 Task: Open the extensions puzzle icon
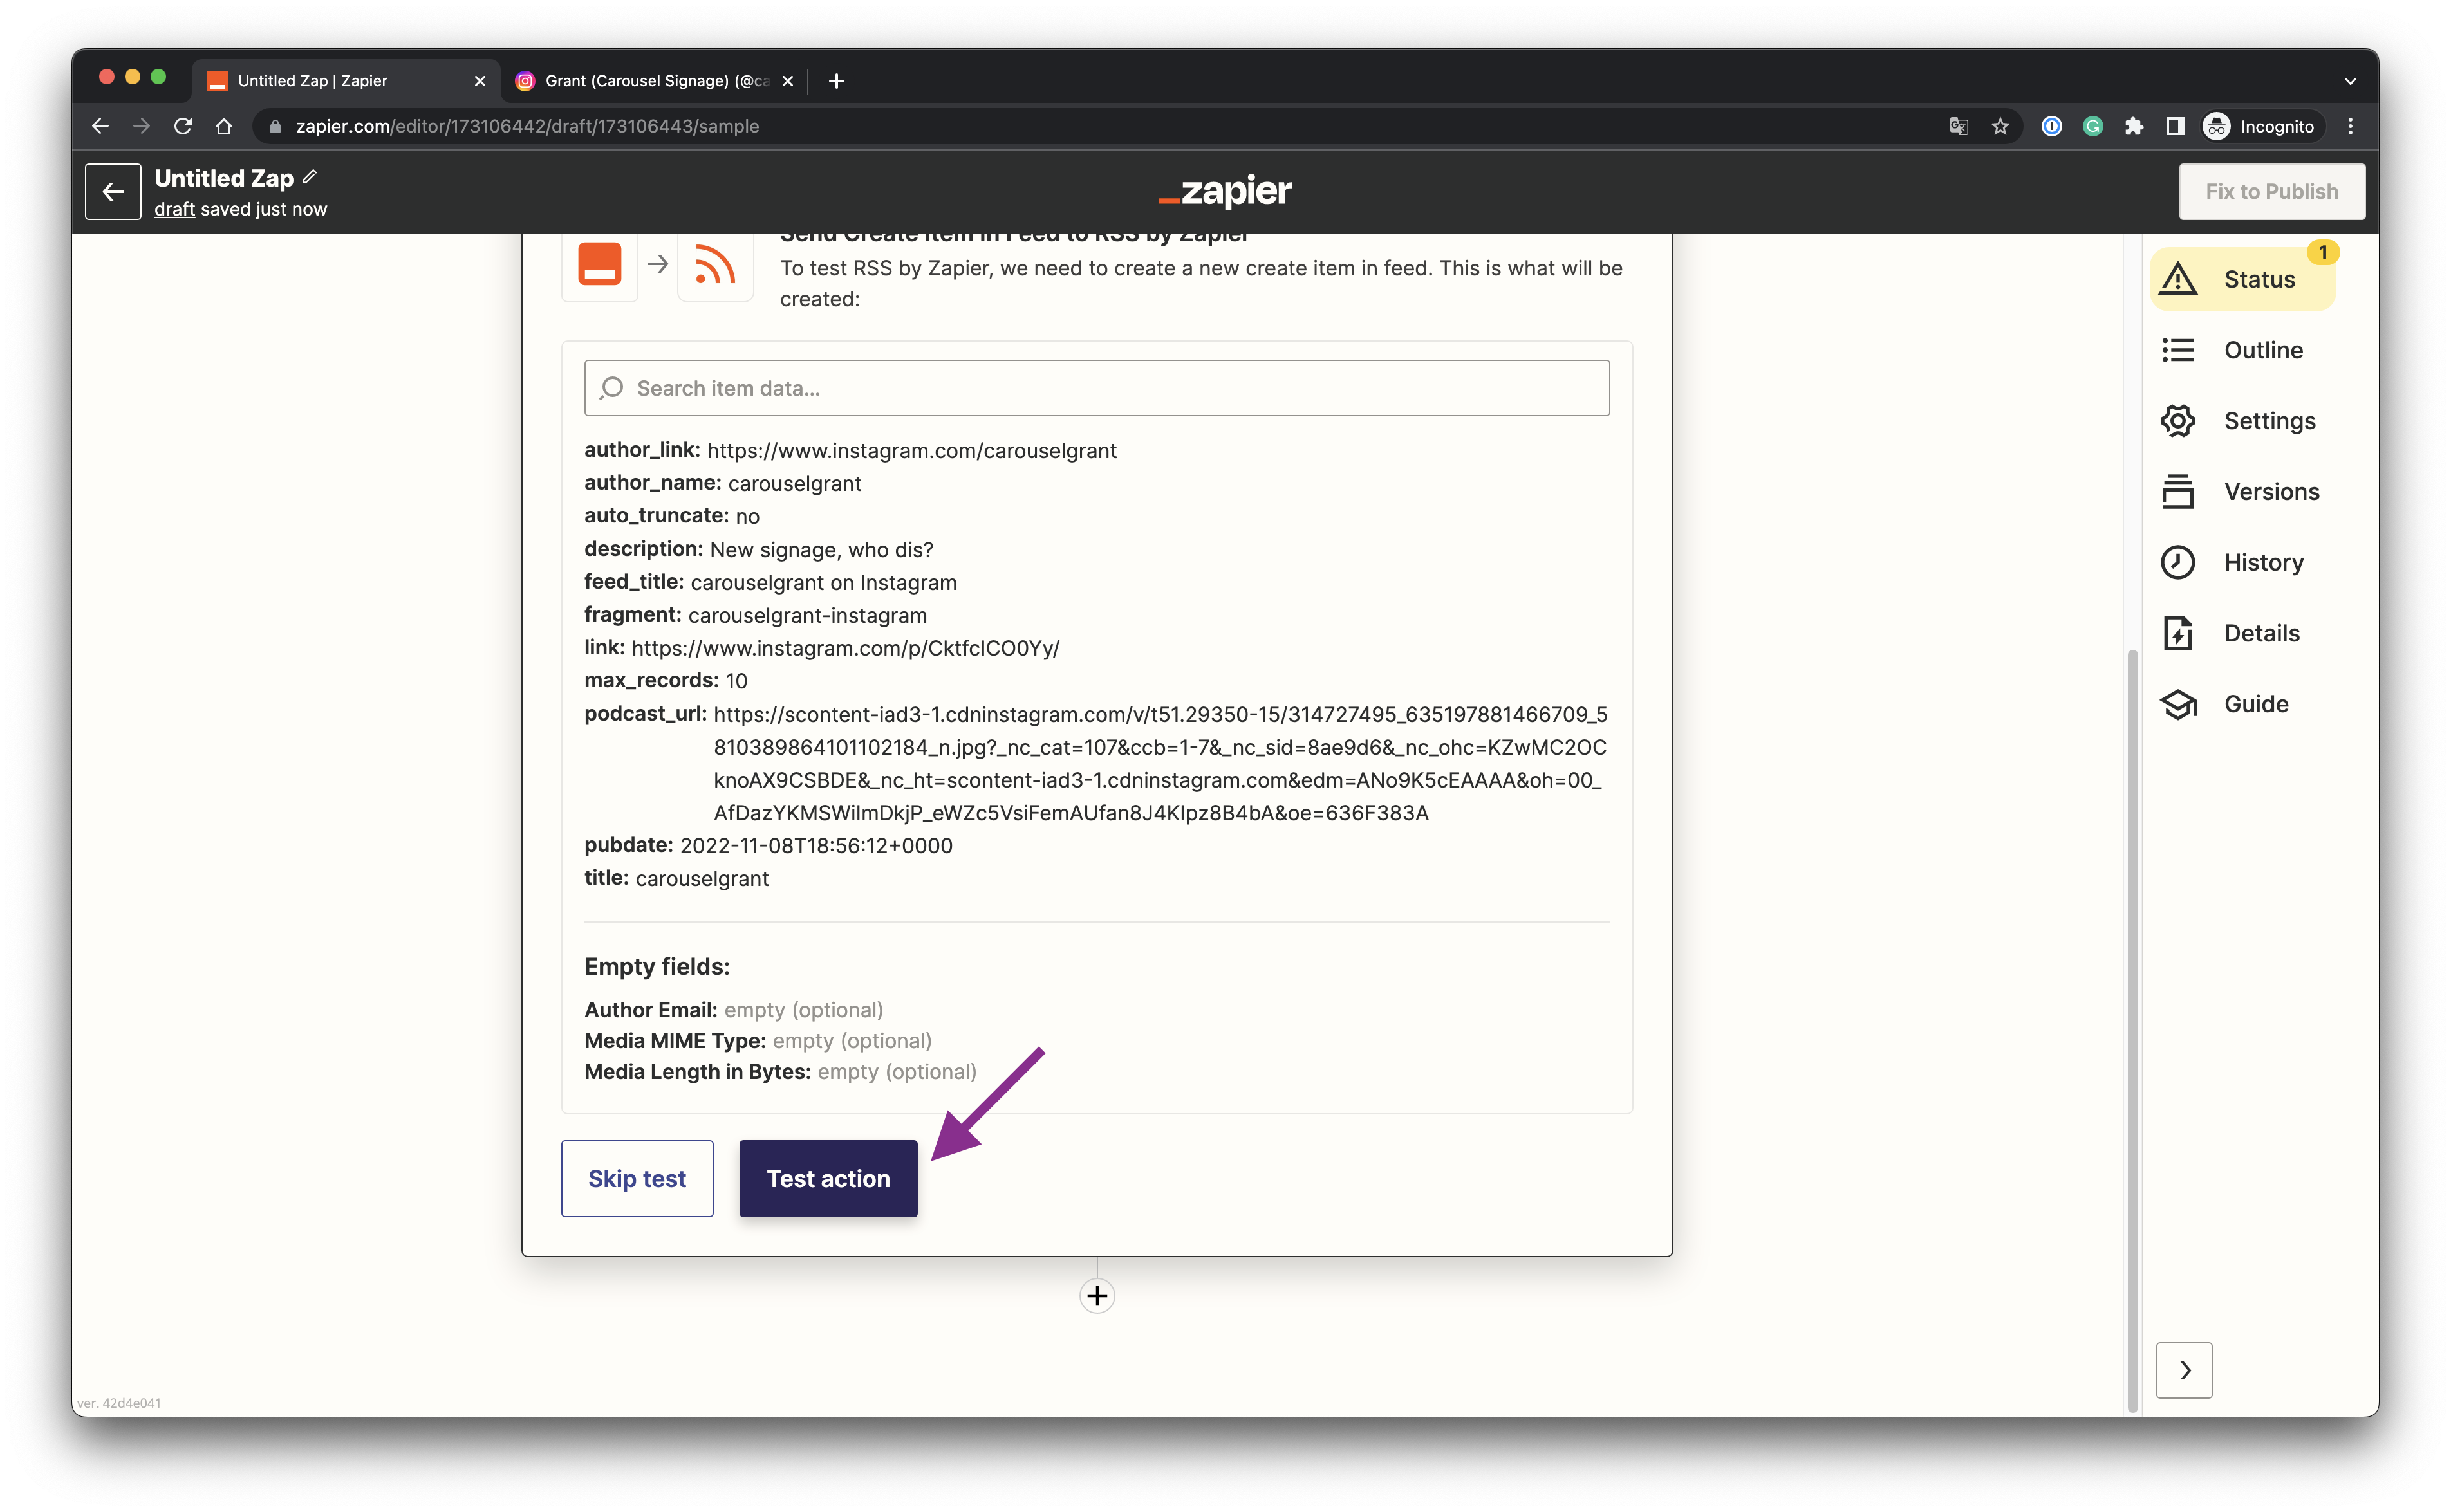click(x=2134, y=126)
